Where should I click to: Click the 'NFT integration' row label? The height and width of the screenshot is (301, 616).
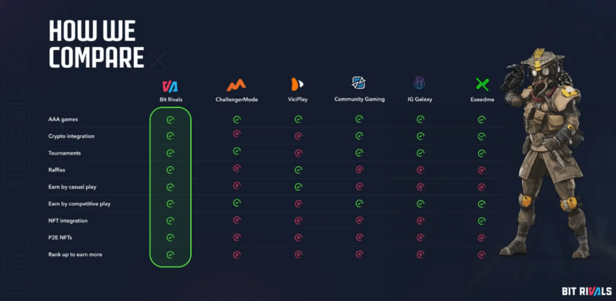click(68, 221)
